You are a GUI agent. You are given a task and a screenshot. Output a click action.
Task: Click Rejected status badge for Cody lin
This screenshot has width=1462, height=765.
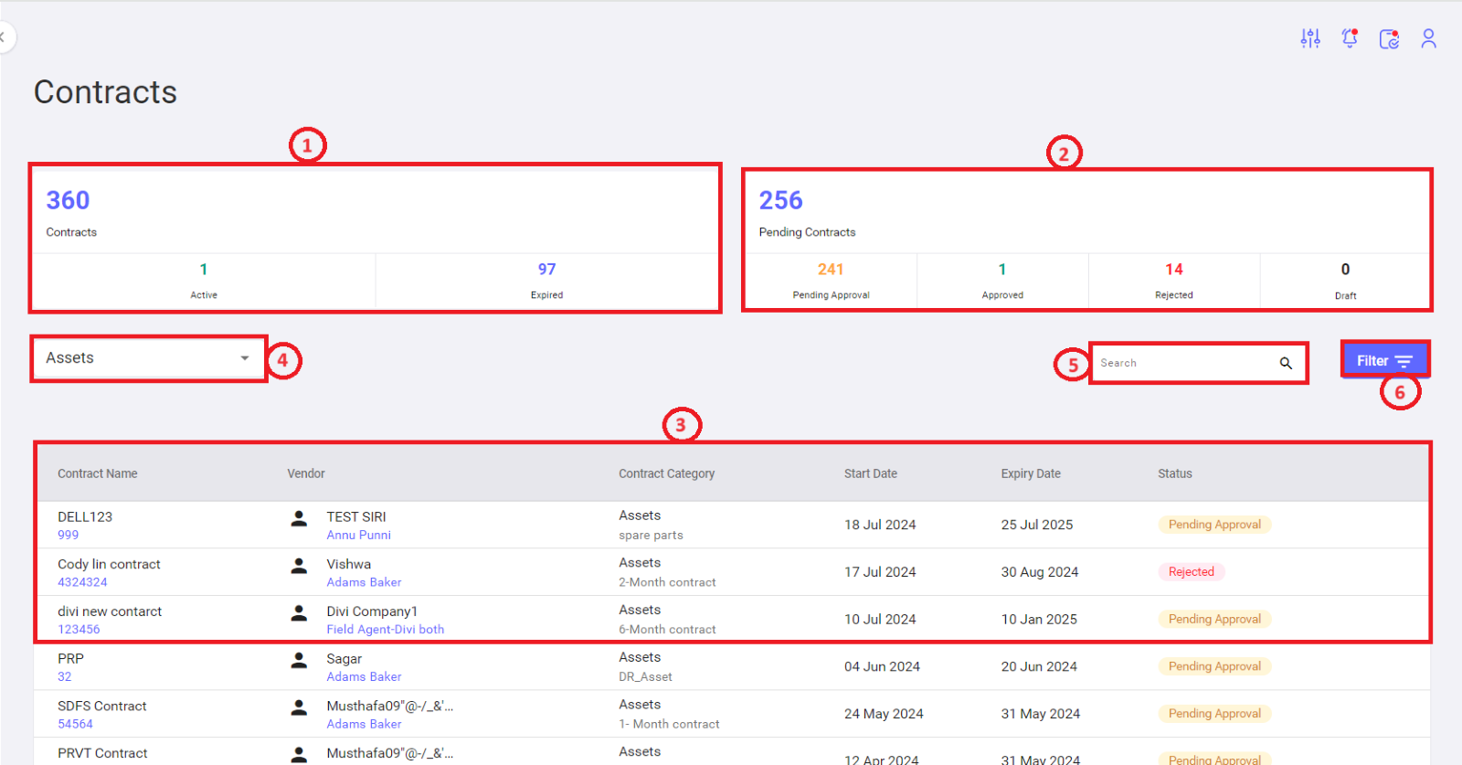pyautogui.click(x=1191, y=572)
